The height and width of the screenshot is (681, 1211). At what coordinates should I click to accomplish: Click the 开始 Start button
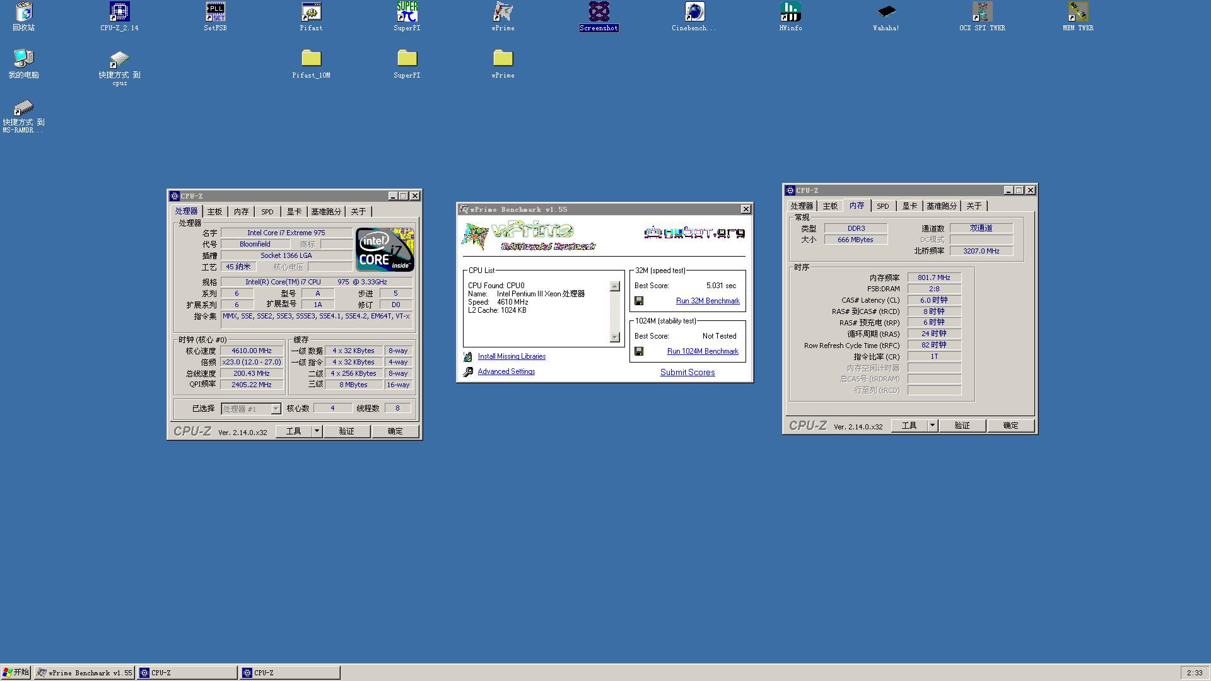pyautogui.click(x=16, y=673)
